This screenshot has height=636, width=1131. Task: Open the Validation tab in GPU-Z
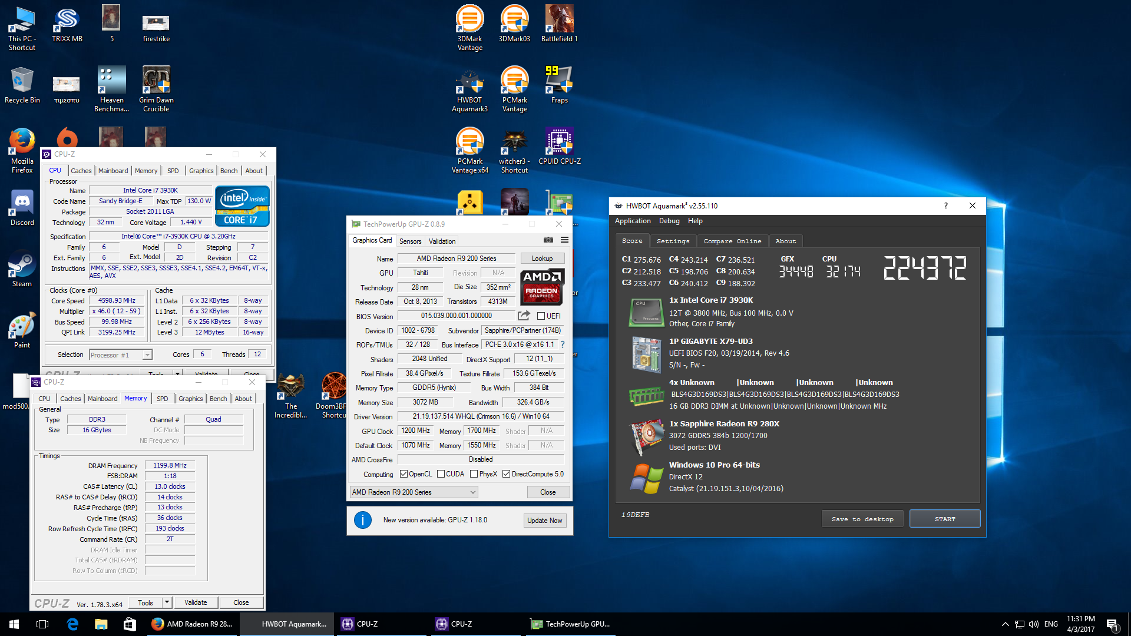pyautogui.click(x=442, y=241)
